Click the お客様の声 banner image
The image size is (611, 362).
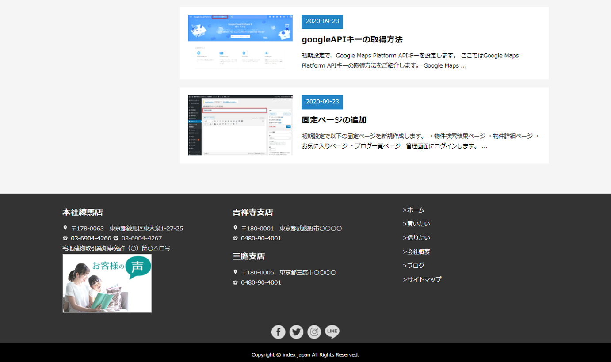click(107, 283)
